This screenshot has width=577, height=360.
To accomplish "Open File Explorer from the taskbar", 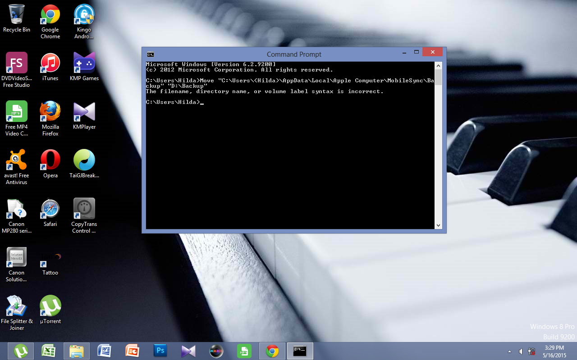I will pos(77,351).
